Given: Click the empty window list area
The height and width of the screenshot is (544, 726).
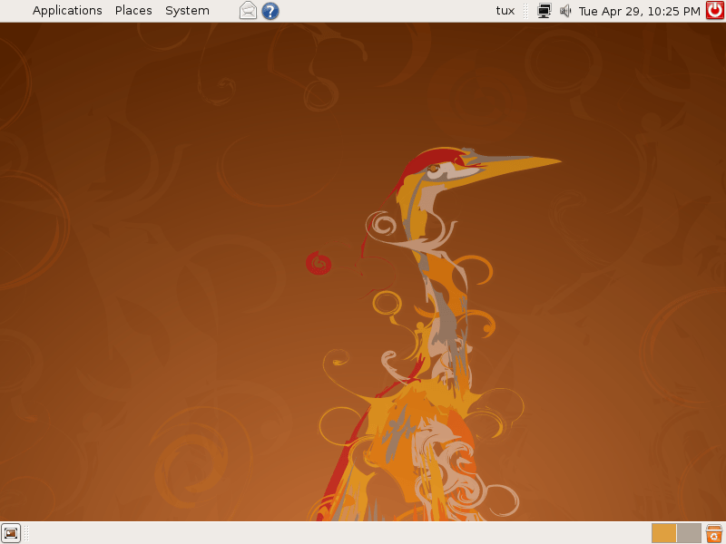Looking at the screenshot, I should coord(336,533).
